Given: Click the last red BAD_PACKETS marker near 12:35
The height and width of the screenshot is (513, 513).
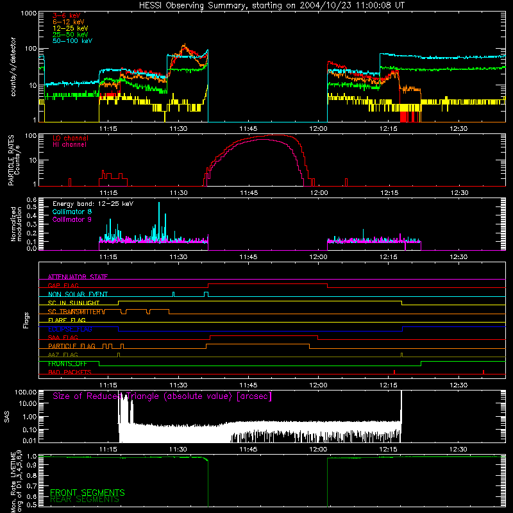Looking at the screenshot, I should [484, 372].
